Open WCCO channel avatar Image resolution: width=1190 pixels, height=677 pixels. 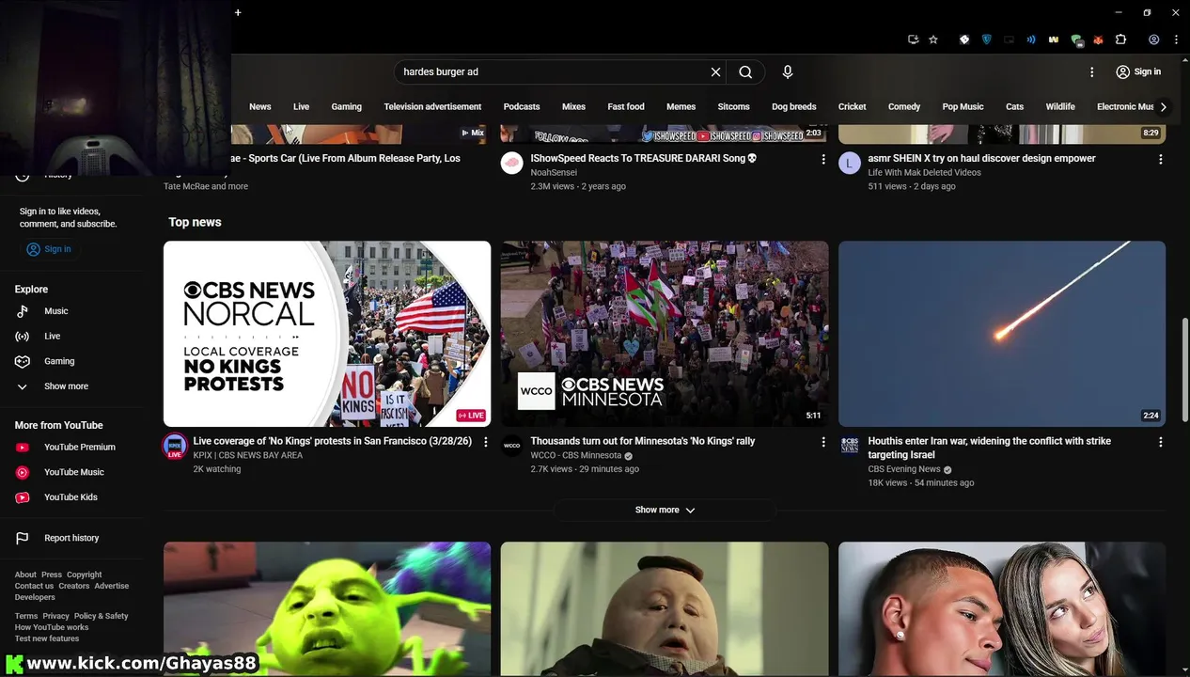coord(511,446)
